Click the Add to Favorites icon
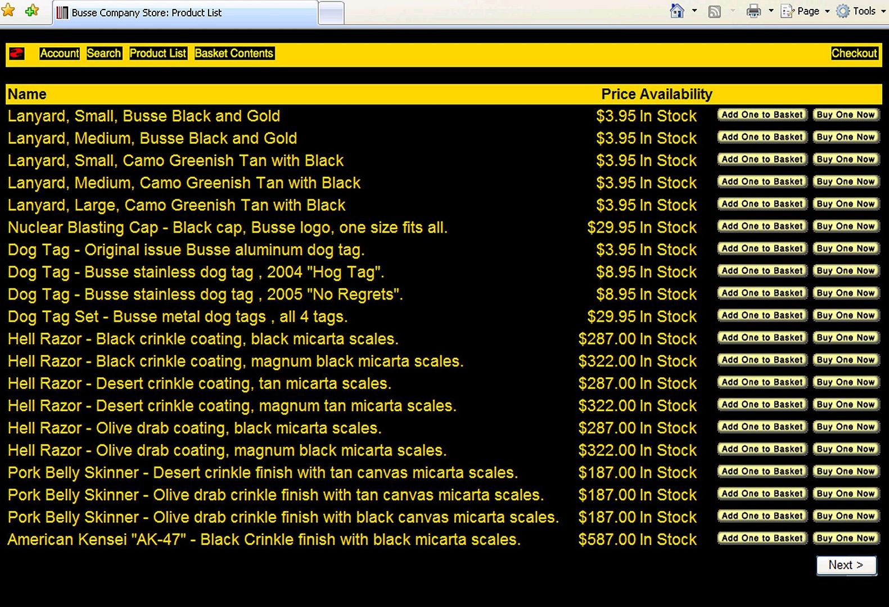 click(x=31, y=11)
